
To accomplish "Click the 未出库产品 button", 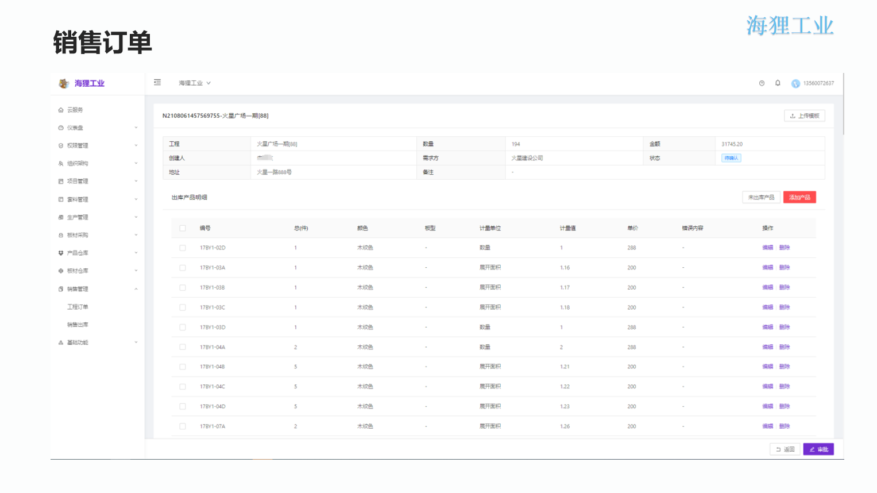I will tap(761, 197).
